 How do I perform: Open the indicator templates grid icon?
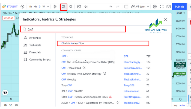pyautogui.click(x=70, y=7)
